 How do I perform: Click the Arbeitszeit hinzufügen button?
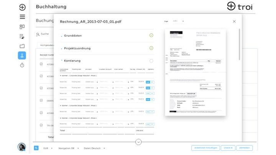point(205,148)
